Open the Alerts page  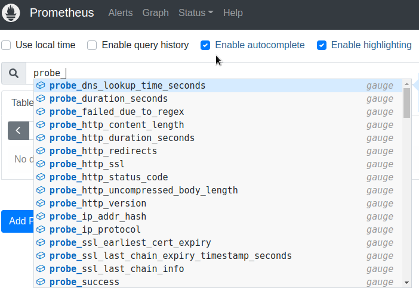(120, 12)
